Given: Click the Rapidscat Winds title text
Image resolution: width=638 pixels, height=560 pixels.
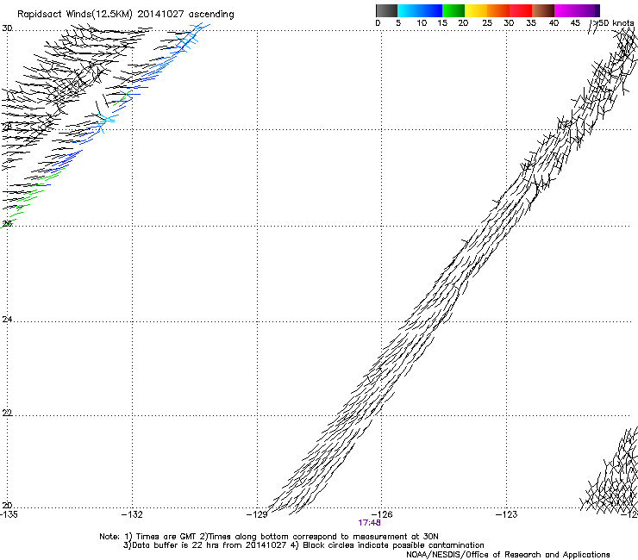Looking at the screenshot, I should tap(125, 15).
